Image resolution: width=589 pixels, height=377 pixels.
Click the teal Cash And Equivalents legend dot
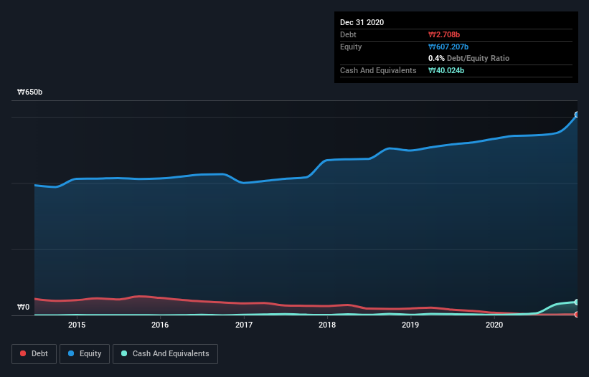[124, 353]
